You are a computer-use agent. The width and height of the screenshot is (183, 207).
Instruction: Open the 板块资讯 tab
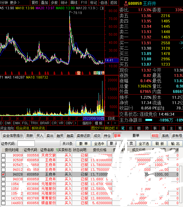(38, 128)
